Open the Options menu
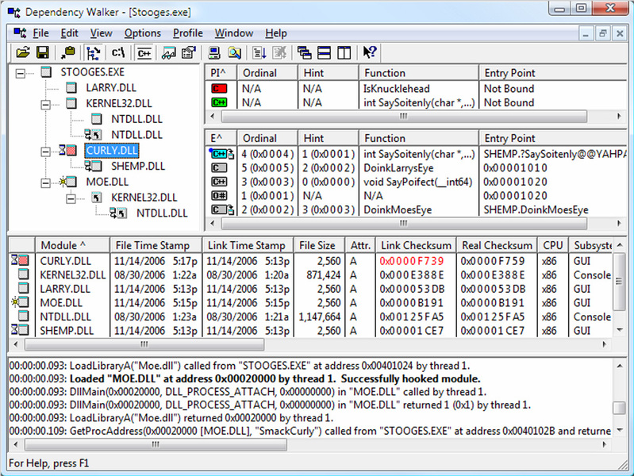This screenshot has height=476, width=634. click(x=142, y=33)
